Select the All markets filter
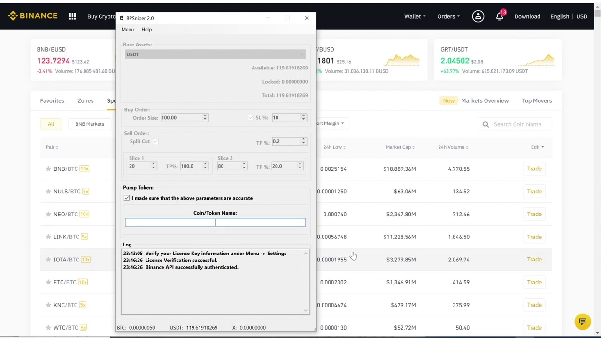Image resolution: width=601 pixels, height=338 pixels. (51, 124)
